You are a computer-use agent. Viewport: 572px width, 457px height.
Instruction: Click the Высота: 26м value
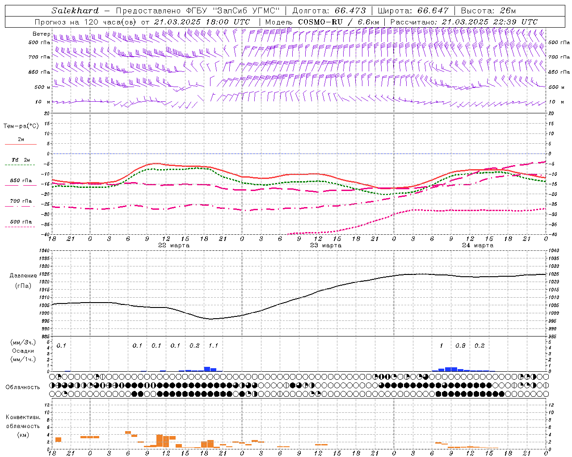(x=488, y=11)
